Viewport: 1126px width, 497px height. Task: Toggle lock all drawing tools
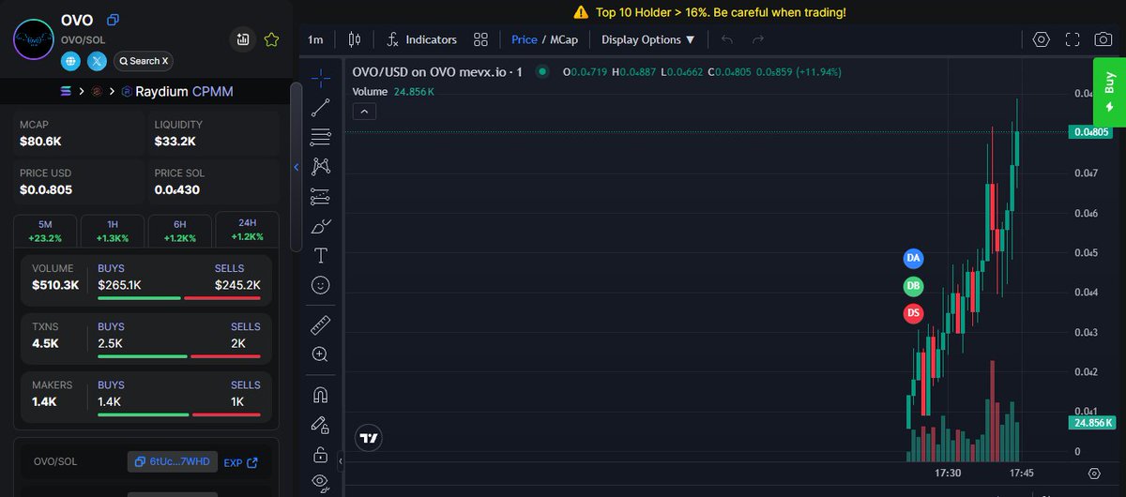tap(320, 455)
